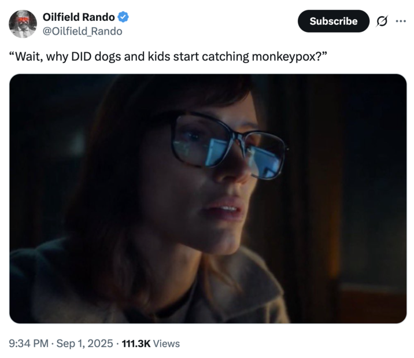Screen dimensions: 414x358
Task: Click the blue verified badge
Action: click(123, 17)
